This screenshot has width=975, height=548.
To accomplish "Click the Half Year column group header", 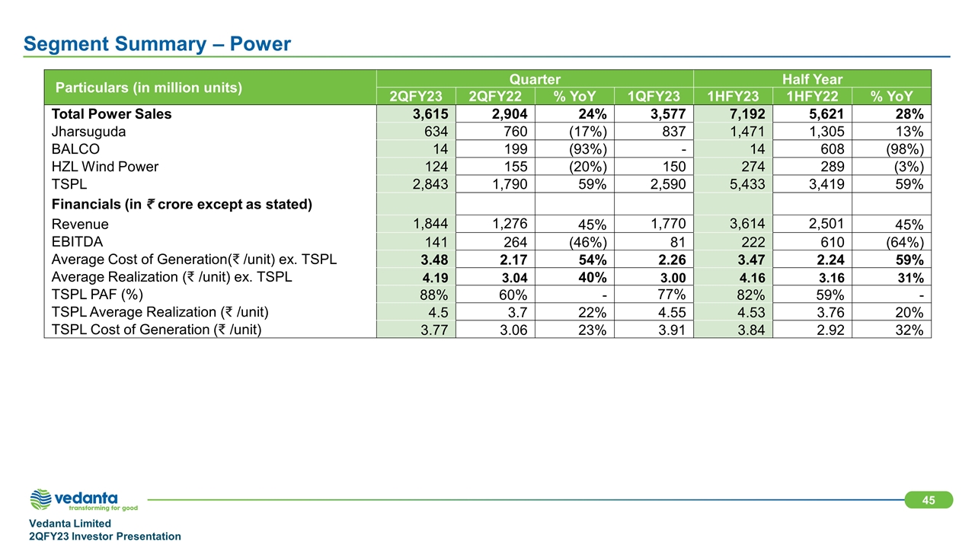I will click(x=812, y=78).
